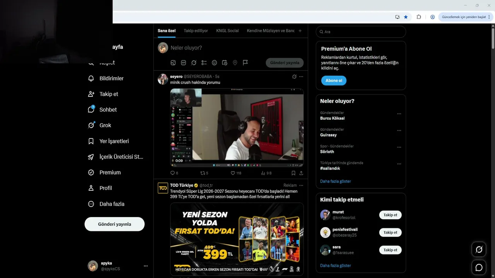
Task: Play seyero's video thumbnail
Action: pyautogui.click(x=237, y=127)
